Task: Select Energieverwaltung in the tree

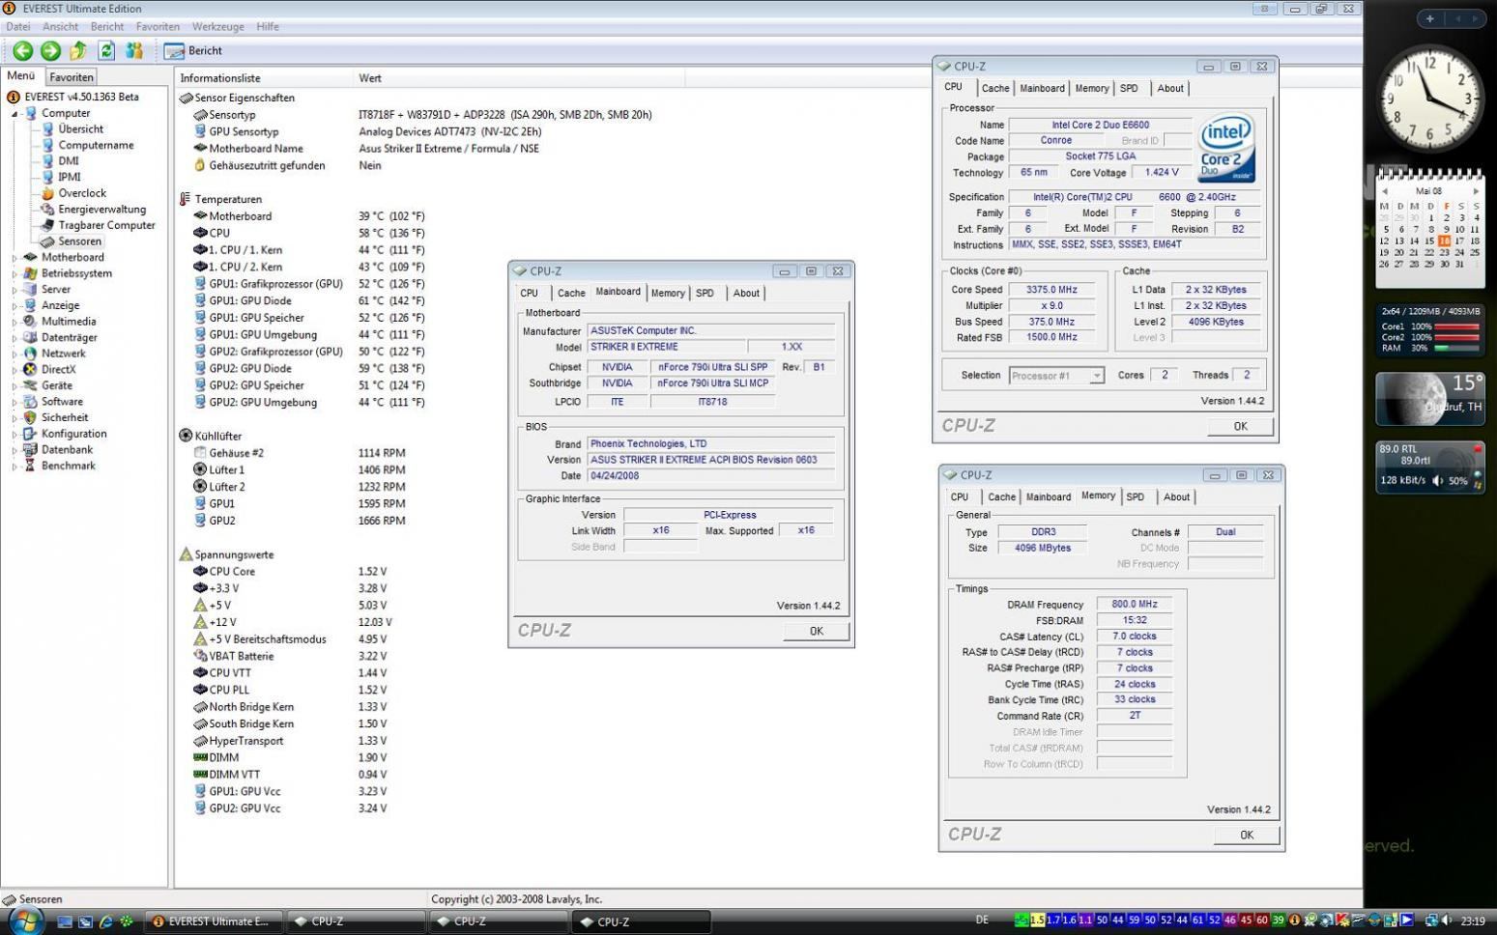Action: tap(101, 209)
